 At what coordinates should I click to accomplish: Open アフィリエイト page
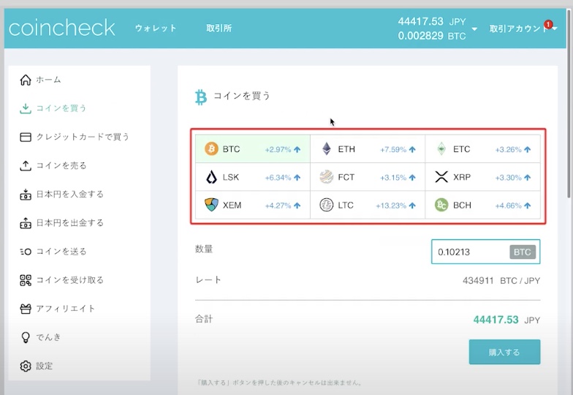pos(66,309)
